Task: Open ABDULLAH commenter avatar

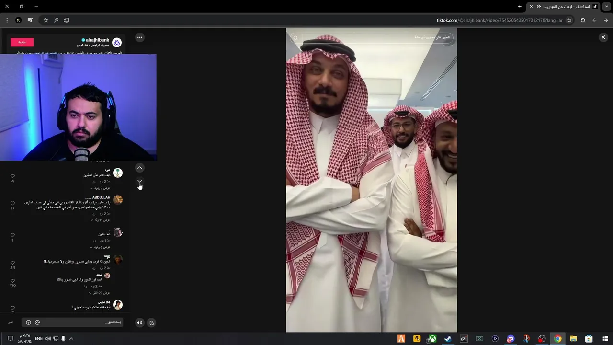Action: click(x=118, y=200)
